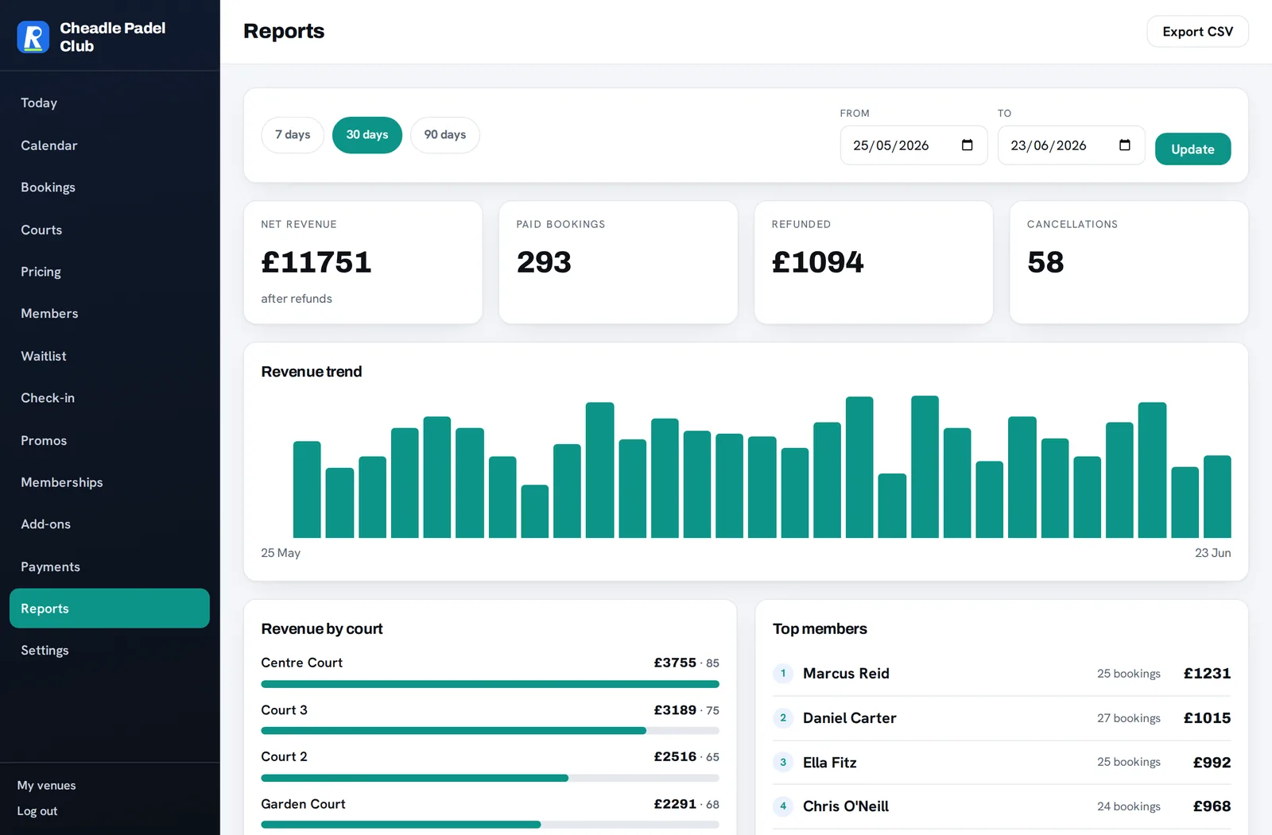Click the Ella Fitz member row
The width and height of the screenshot is (1272, 835).
pos(1002,763)
